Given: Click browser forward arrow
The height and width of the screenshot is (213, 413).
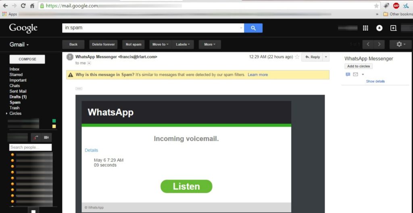Looking at the screenshot, I should click(x=14, y=6).
